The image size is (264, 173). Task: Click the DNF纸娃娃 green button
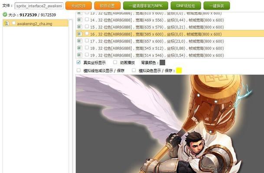[186, 6]
